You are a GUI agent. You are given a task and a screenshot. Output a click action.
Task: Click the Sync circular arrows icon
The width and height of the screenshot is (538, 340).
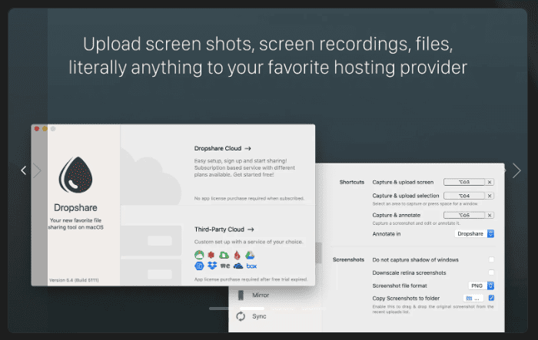241,316
